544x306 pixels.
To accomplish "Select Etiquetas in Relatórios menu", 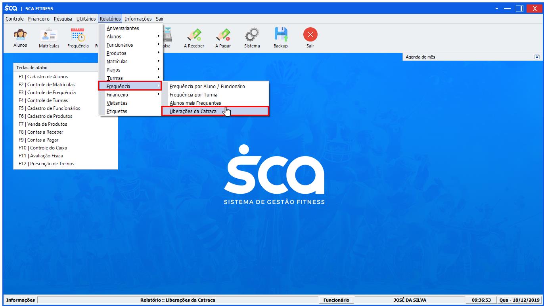I will [x=130, y=111].
